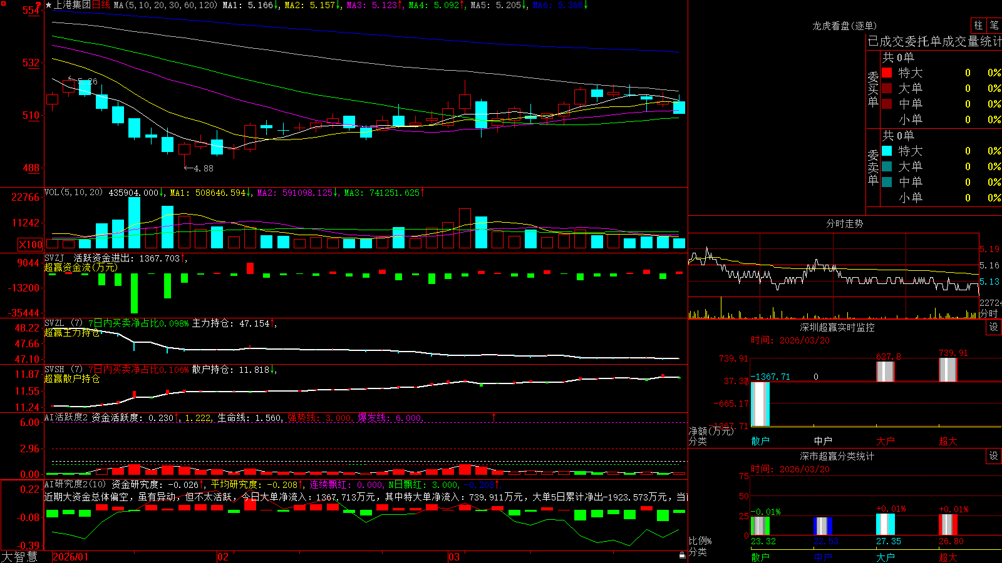Click the dark red 大单 buy-order color swatch
This screenshot has height=563, width=1002.
point(887,88)
